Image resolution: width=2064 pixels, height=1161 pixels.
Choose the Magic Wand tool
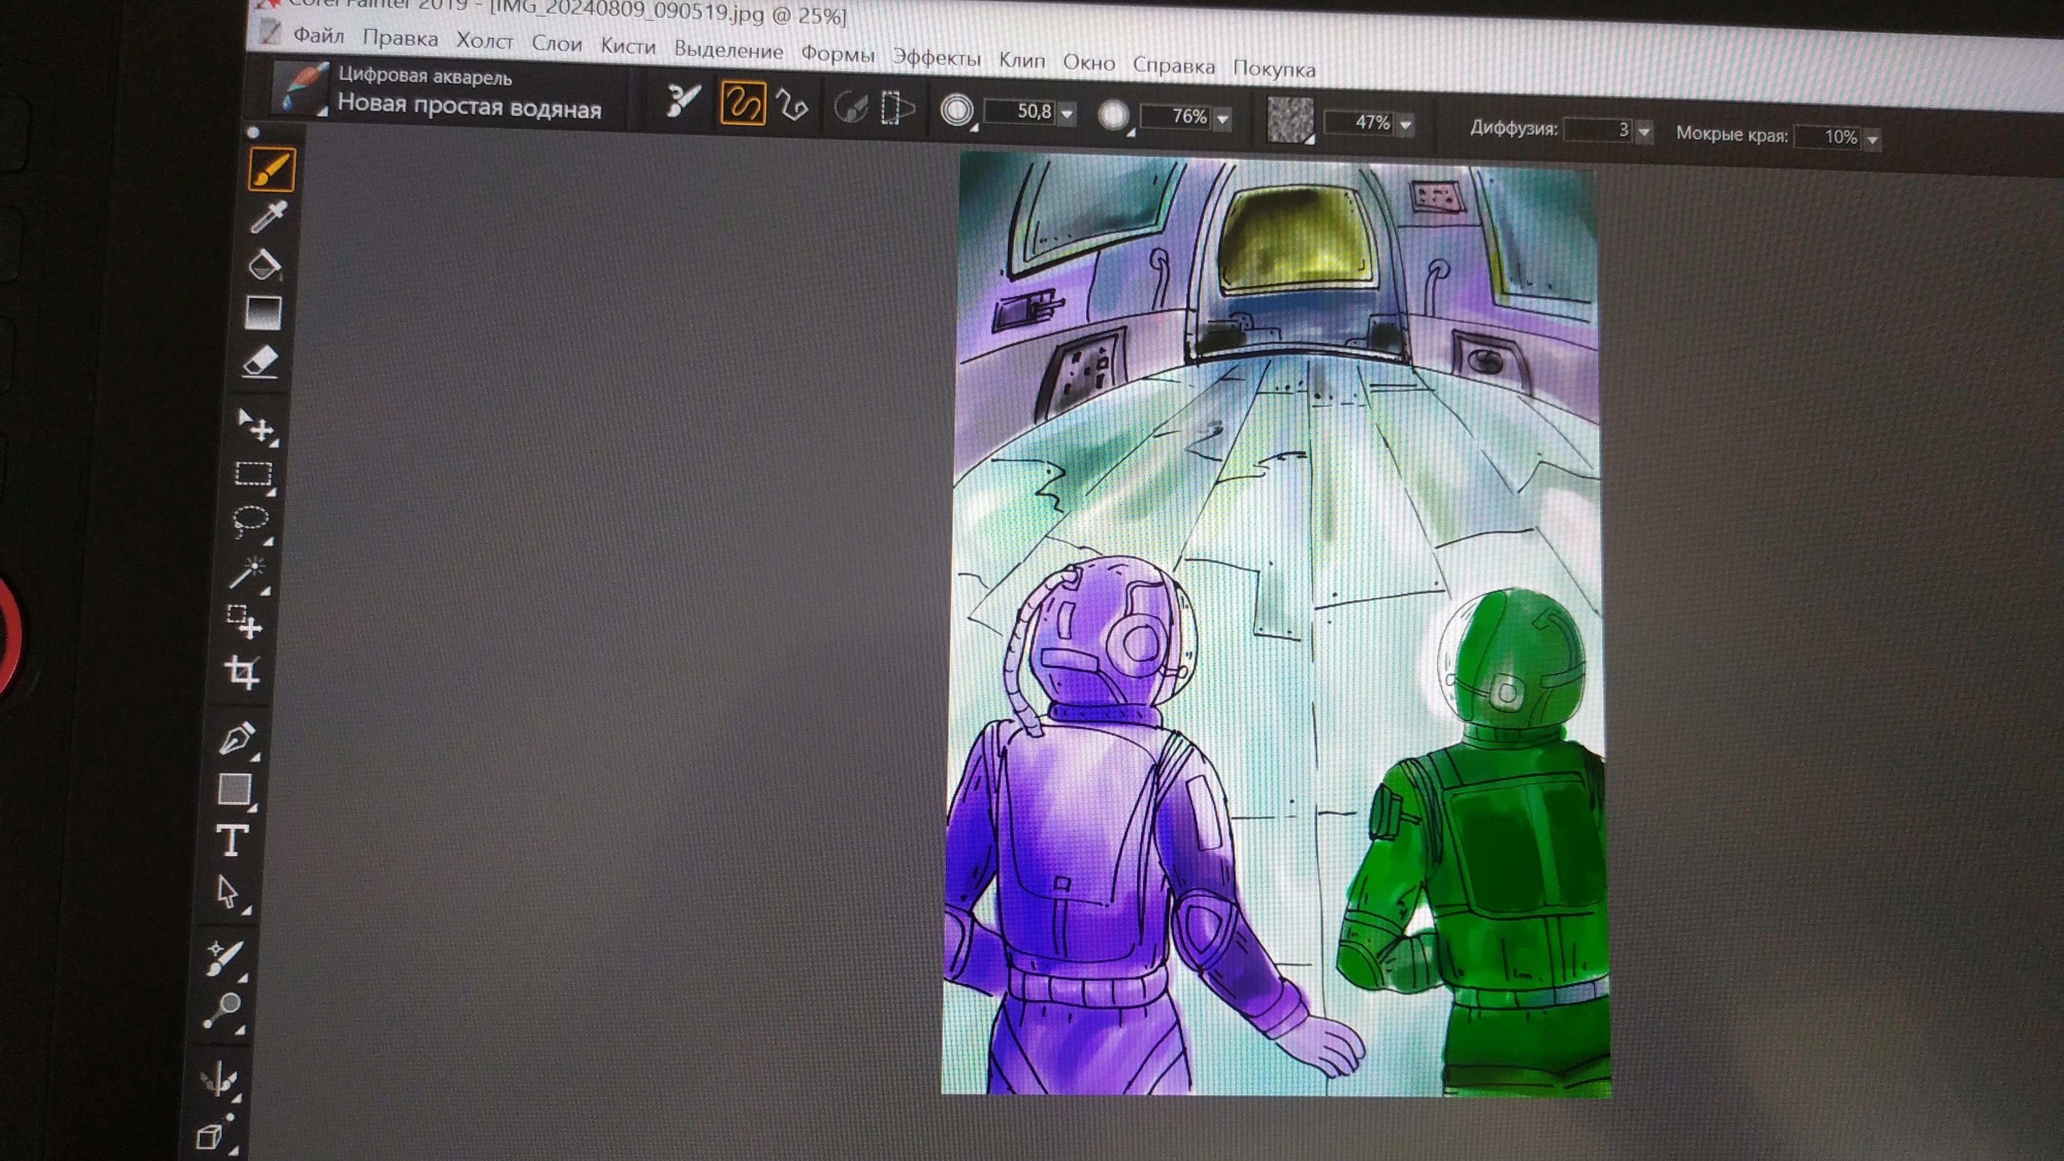pos(248,572)
